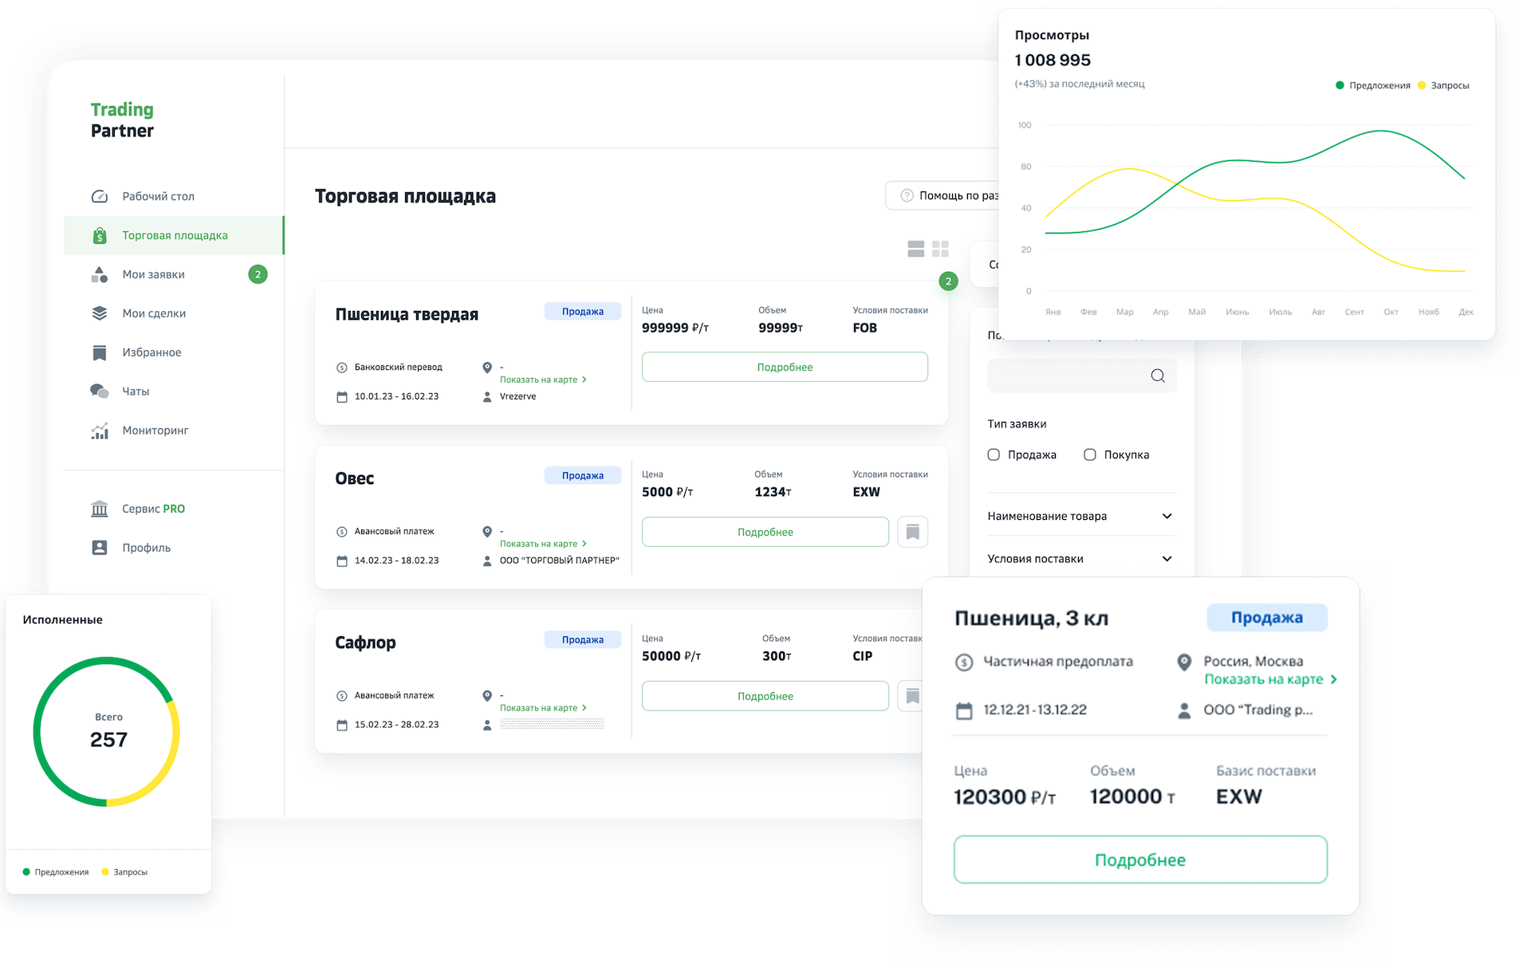Click Продажа tag on Пшеница, 3 кл card
This screenshot has width=1515, height=964.
point(1267,617)
